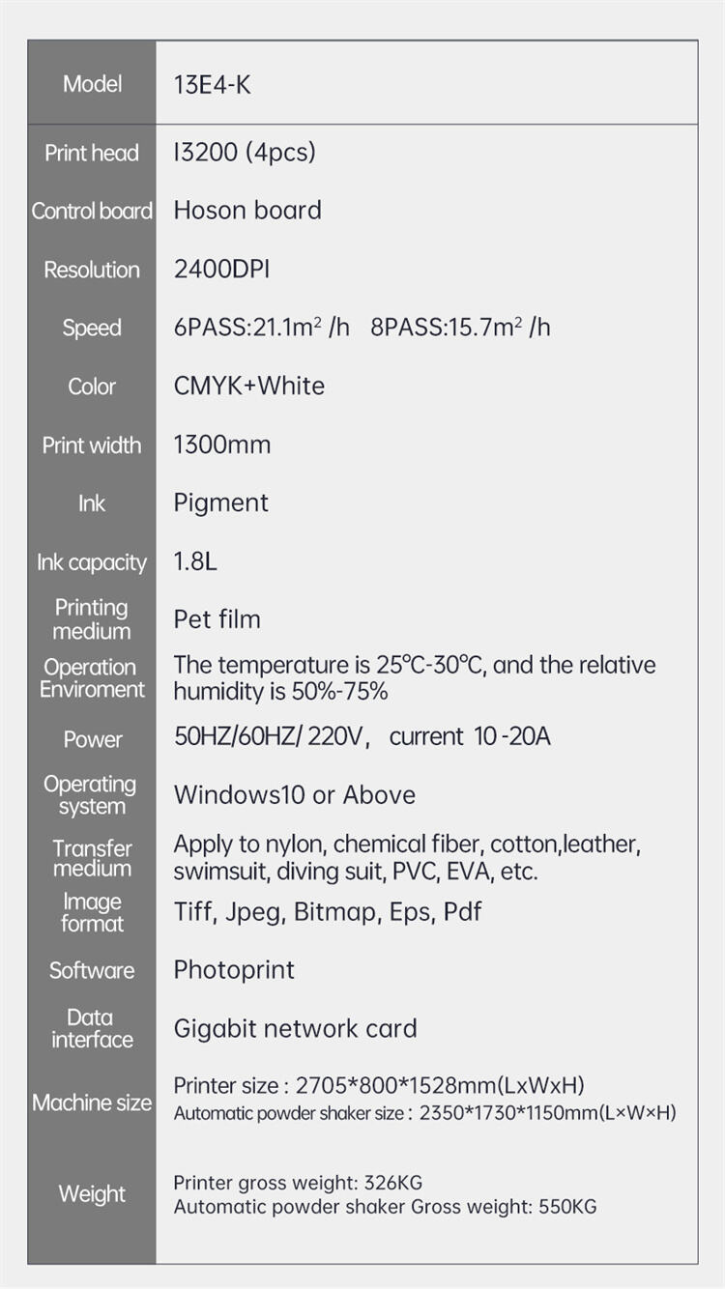This screenshot has width=725, height=1289.
Task: Click the Tiff, Jpeg, Bitmap, Eps, Pdf text
Action: [328, 912]
